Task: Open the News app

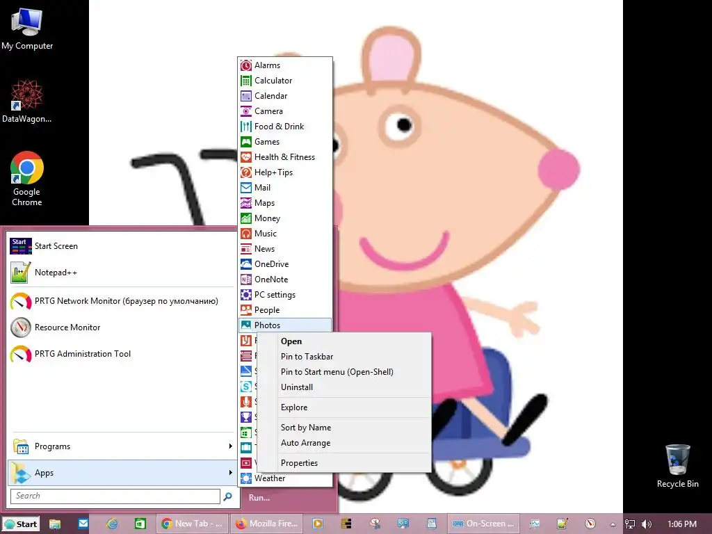Action: point(284,249)
